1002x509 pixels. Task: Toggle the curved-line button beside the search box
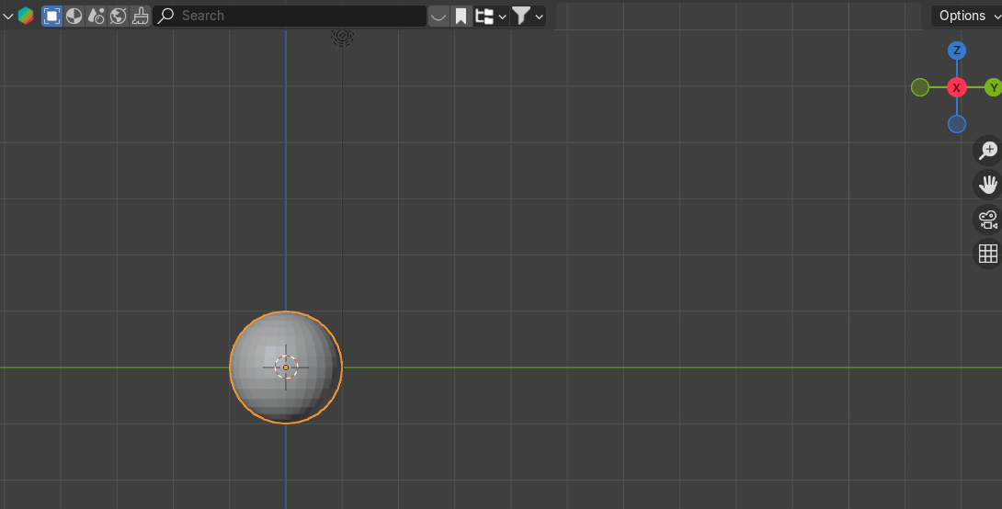coord(438,16)
